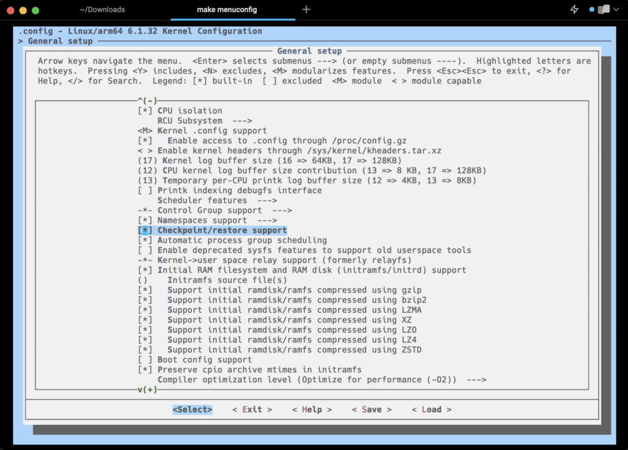Viewport: 628px width, 450px height.
Task: Click the blue status dot indicator
Action: point(592,10)
